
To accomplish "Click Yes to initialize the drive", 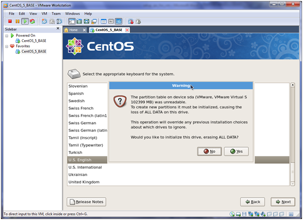I will (236, 151).
